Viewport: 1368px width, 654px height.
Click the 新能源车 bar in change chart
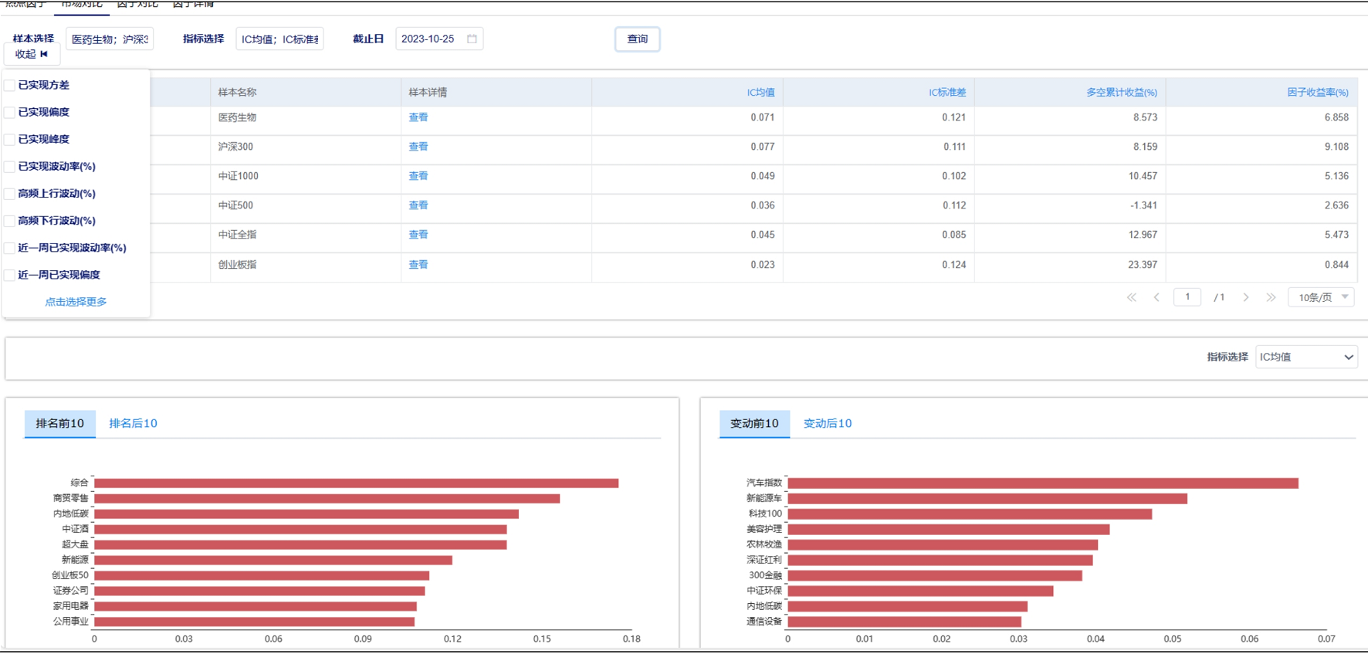987,499
